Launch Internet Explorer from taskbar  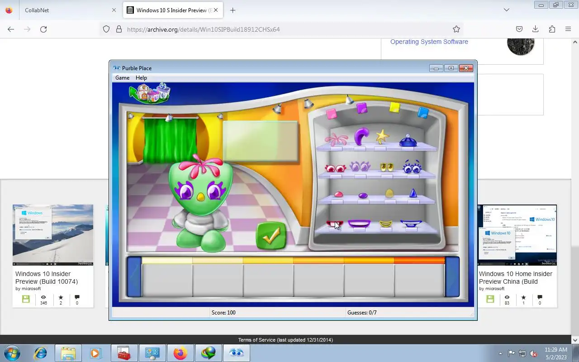[41, 353]
